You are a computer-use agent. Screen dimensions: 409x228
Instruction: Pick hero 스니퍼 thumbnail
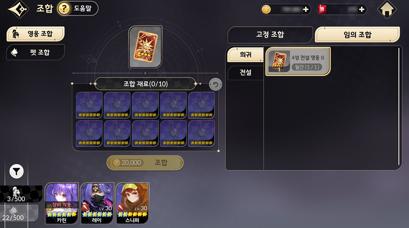(133, 203)
